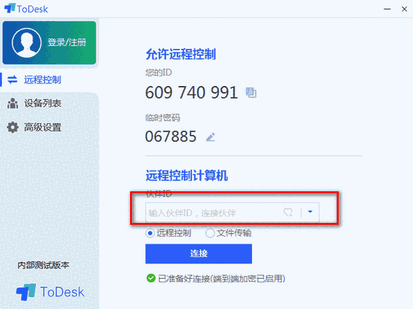Screen dimensions: 413x309
Task: Click the green ready status check icon
Action: coord(151,278)
